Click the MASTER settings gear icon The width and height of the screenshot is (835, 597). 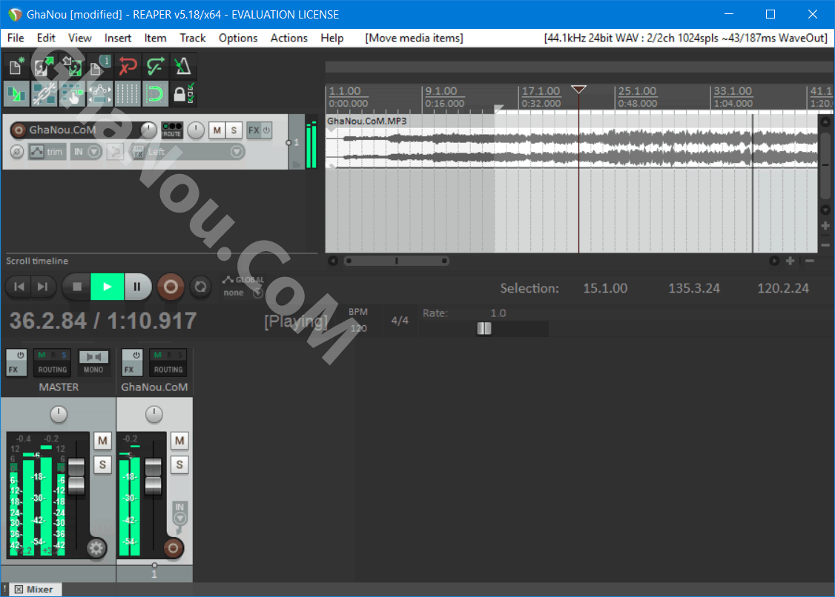(x=96, y=548)
